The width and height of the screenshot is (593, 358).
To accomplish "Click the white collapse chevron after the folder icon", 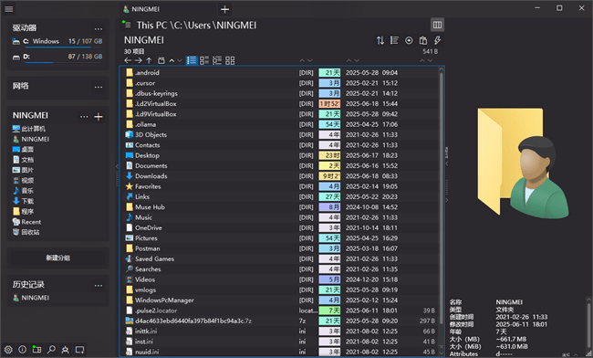I will tap(172, 60).
